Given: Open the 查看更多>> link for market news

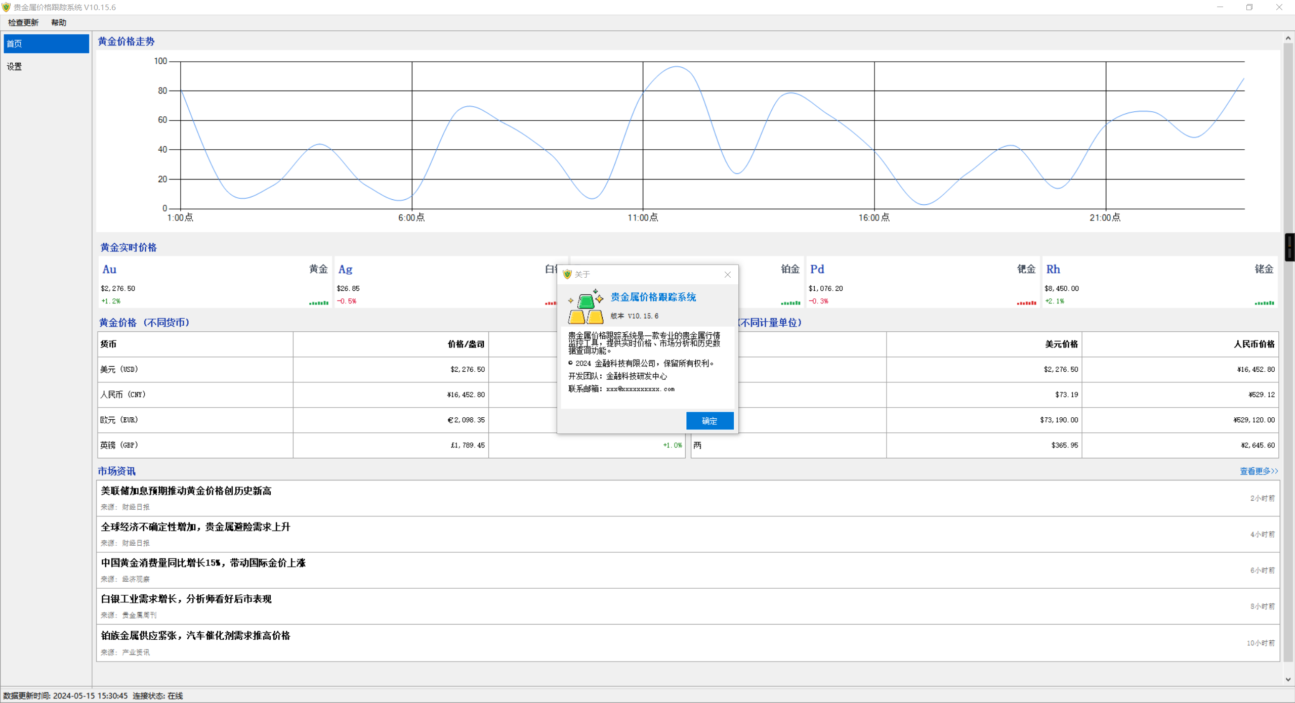Looking at the screenshot, I should (x=1259, y=471).
